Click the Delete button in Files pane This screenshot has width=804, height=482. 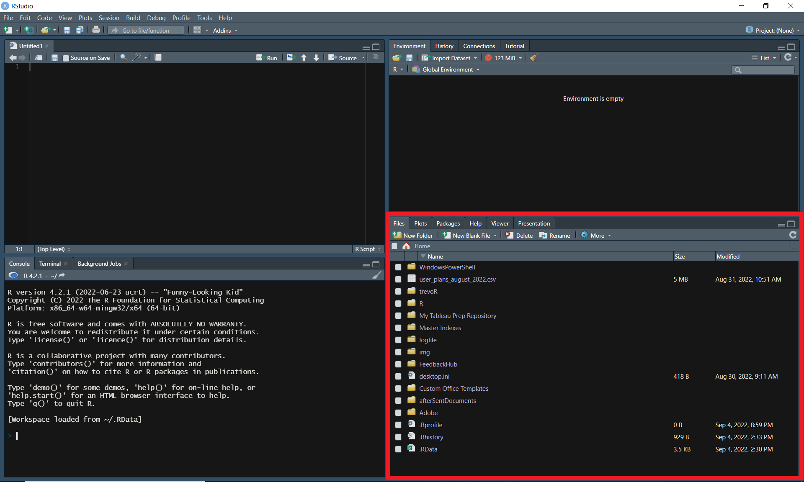pyautogui.click(x=519, y=236)
